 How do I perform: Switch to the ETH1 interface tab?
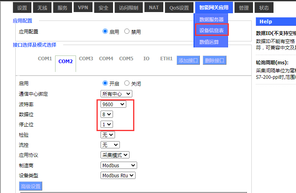166,59
